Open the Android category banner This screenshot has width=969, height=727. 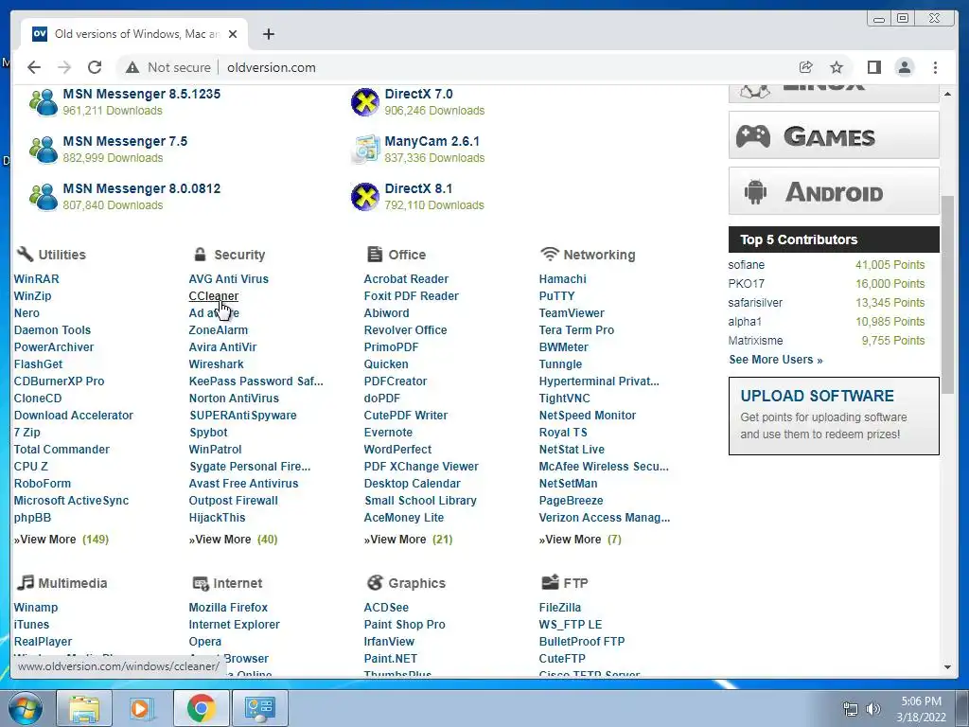pyautogui.click(x=834, y=191)
